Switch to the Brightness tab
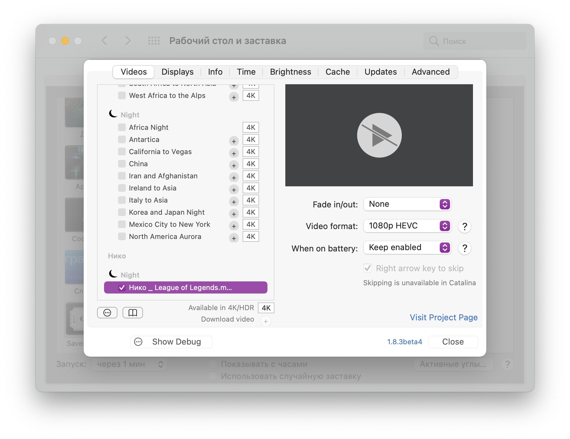 [x=290, y=72]
